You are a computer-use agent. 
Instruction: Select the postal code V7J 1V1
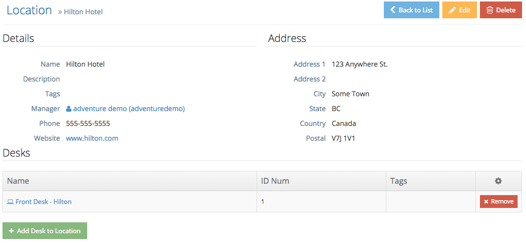343,138
